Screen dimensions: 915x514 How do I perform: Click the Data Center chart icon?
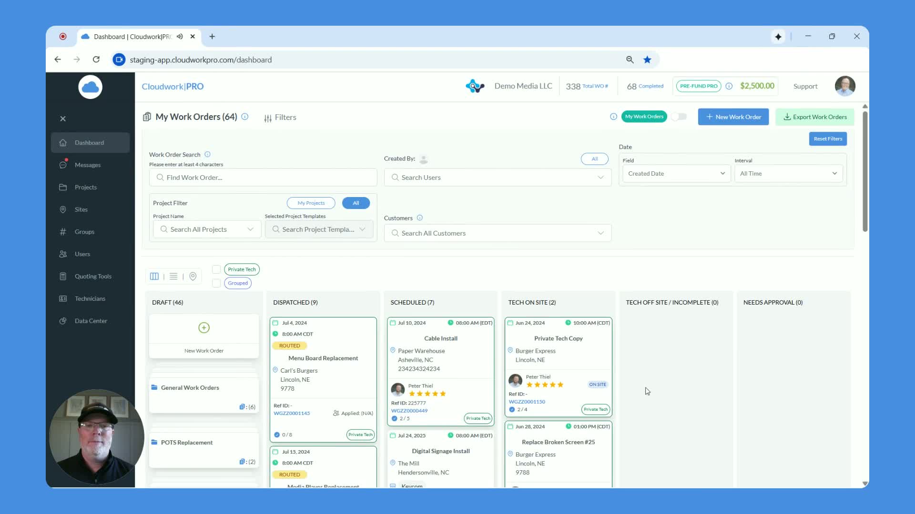pos(63,321)
